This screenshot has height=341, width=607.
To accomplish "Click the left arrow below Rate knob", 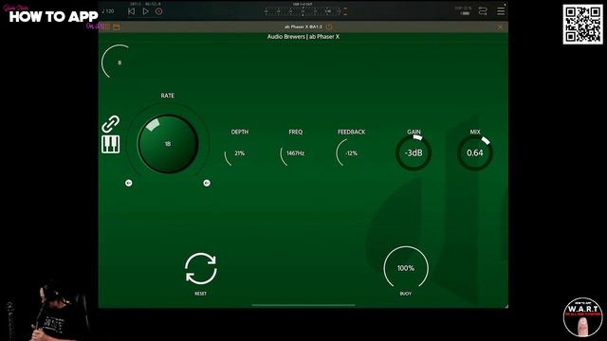I will click(x=129, y=183).
